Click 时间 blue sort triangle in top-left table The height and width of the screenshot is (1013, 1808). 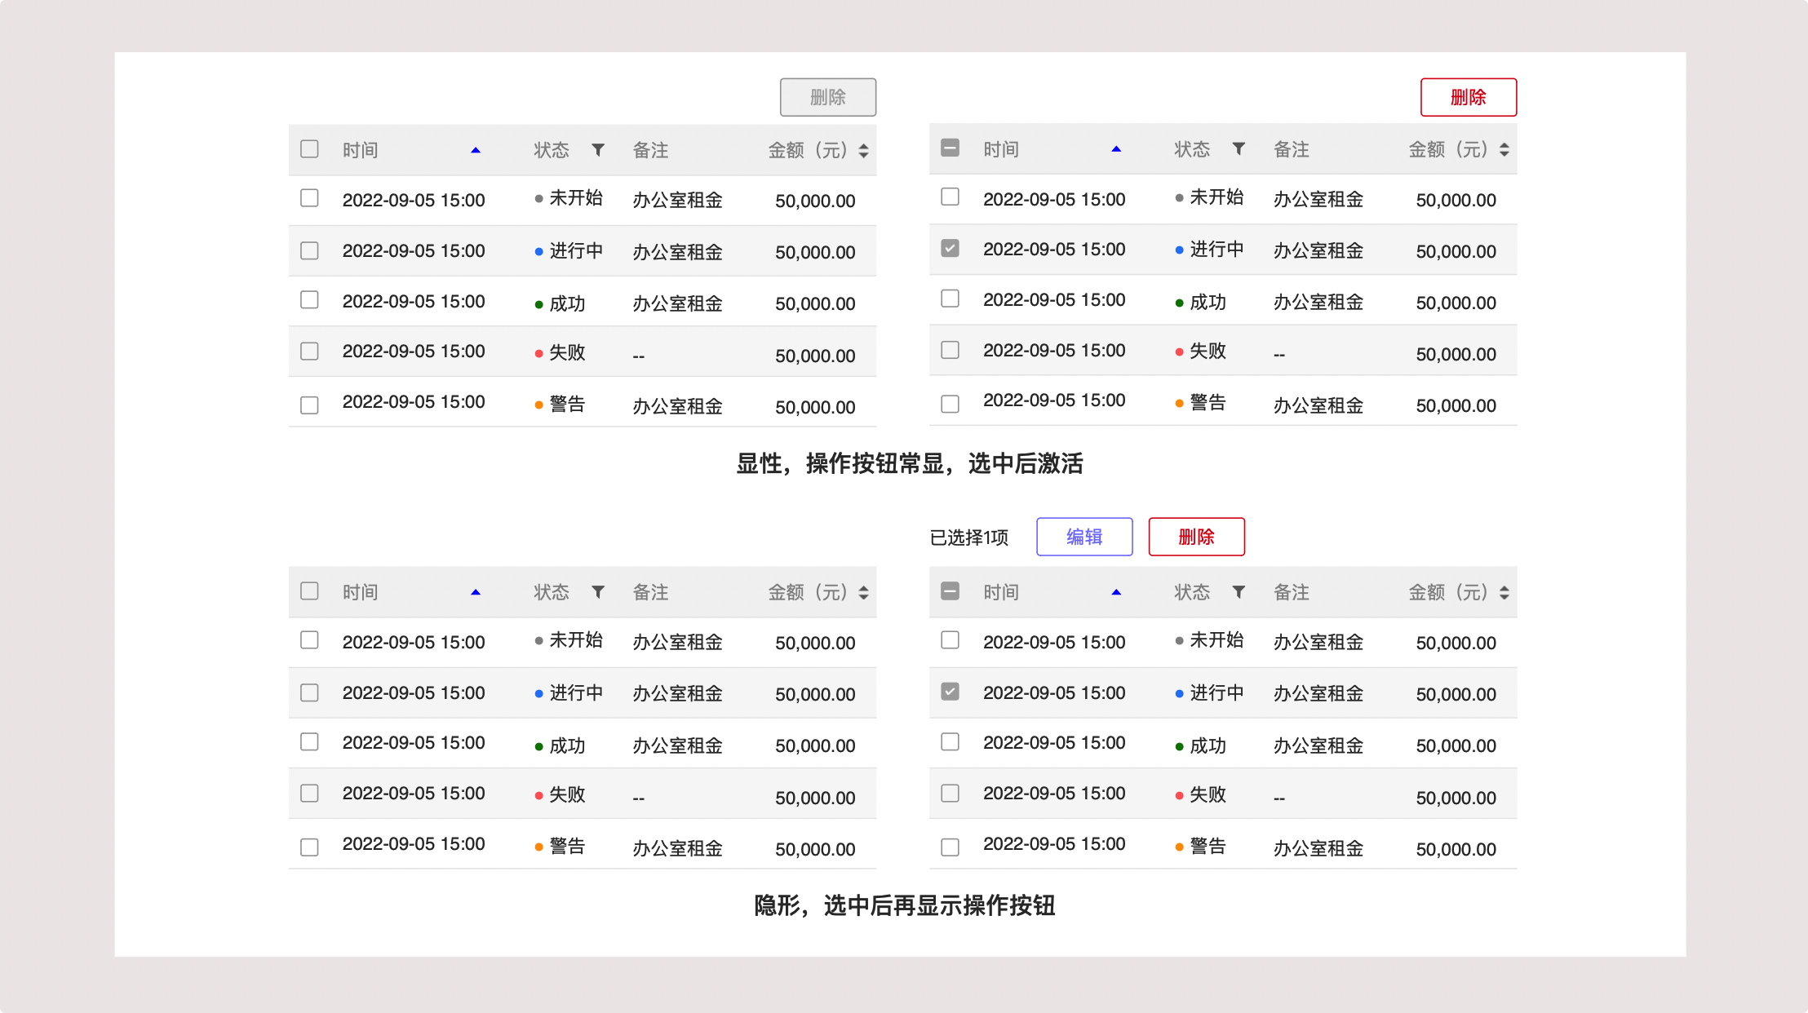476,150
